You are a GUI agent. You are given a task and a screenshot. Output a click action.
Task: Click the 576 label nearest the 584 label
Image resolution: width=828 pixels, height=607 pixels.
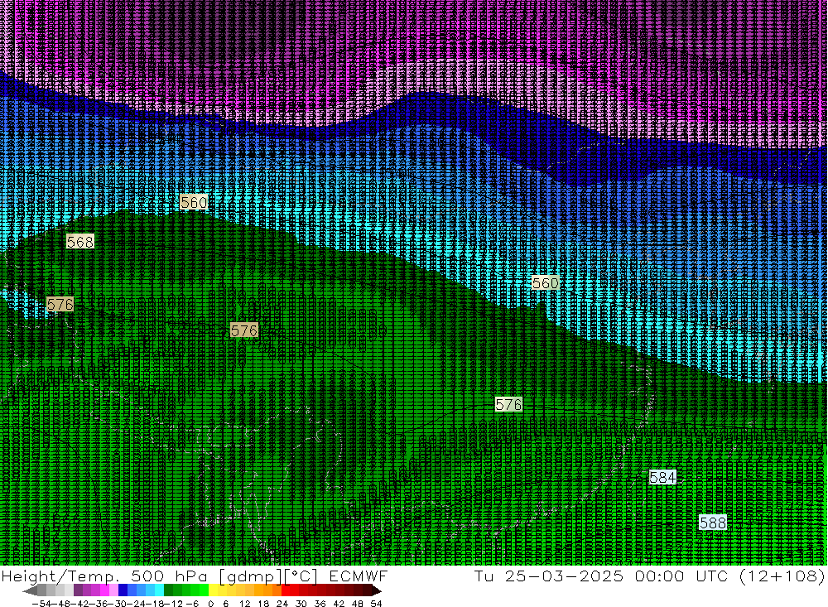coord(508,404)
